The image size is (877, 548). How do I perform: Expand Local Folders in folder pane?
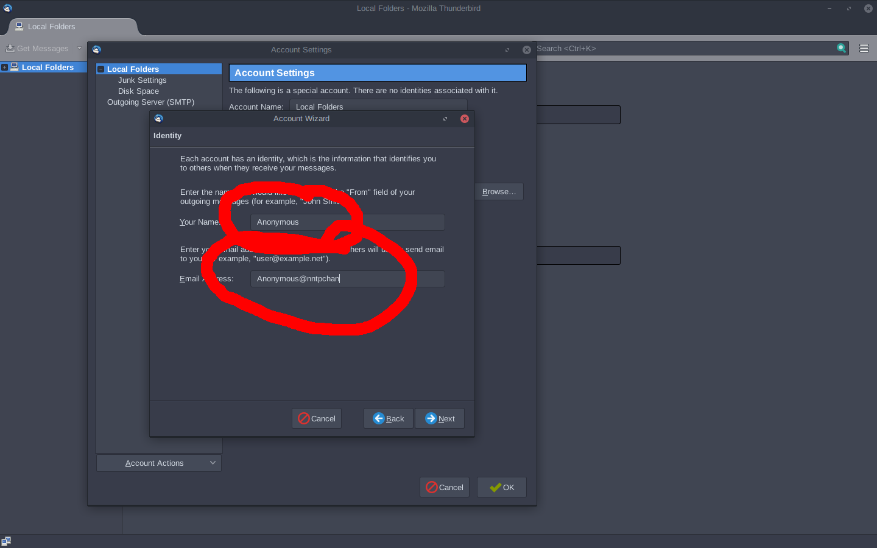point(4,68)
